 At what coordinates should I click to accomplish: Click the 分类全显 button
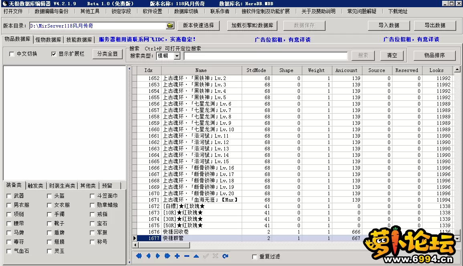pyautogui.click(x=107, y=54)
